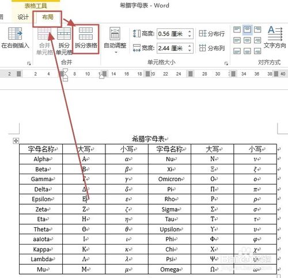Image resolution: width=288 pixels, height=278 pixels.
Task: Click the Sigma cell
Action: tap(170, 209)
